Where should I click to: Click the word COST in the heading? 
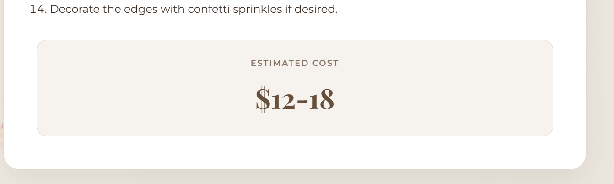[326, 63]
